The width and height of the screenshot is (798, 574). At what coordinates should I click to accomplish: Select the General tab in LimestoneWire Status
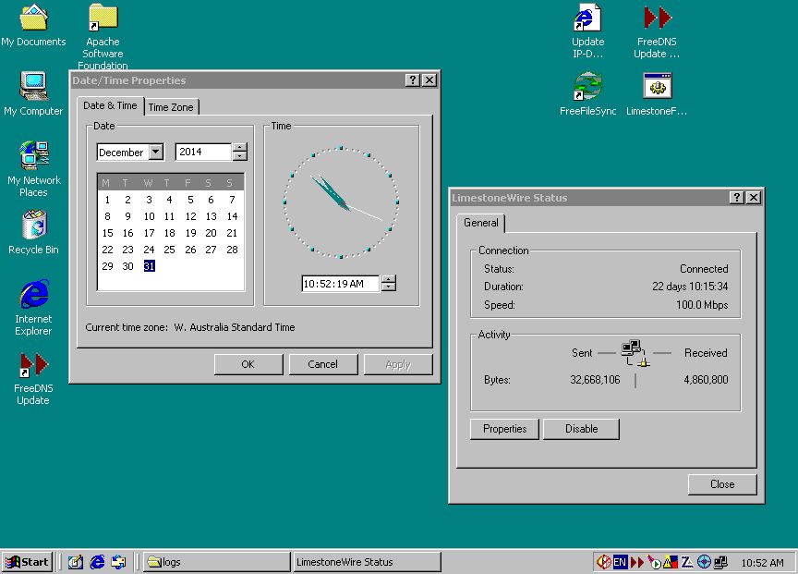(481, 223)
